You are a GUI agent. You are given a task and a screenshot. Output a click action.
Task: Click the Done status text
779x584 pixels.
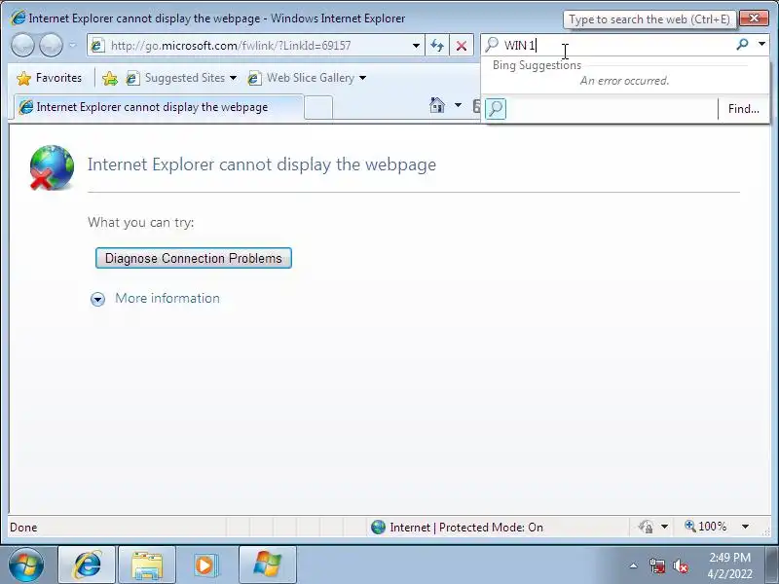[x=23, y=528]
